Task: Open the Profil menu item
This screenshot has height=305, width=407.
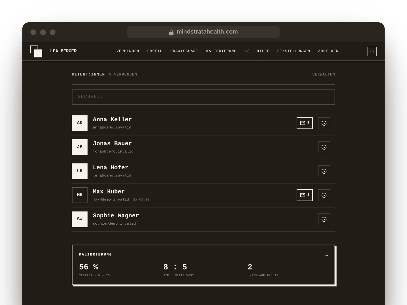Action: (155, 51)
